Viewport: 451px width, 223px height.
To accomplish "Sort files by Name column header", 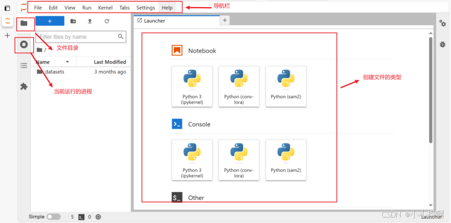I will click(54, 62).
